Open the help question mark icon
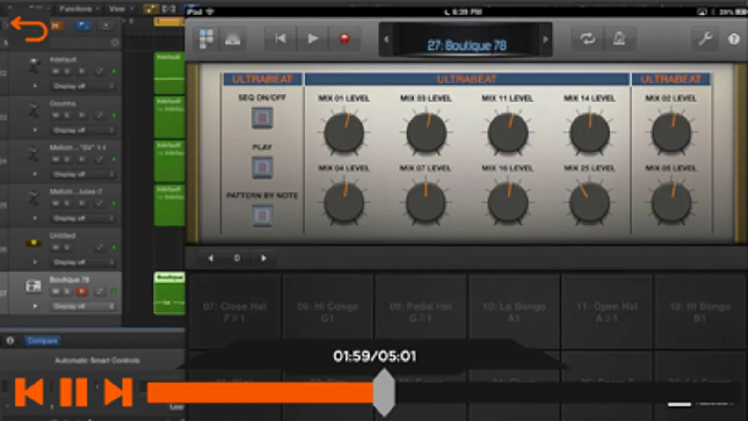Image resolution: width=748 pixels, height=421 pixels. click(x=733, y=39)
